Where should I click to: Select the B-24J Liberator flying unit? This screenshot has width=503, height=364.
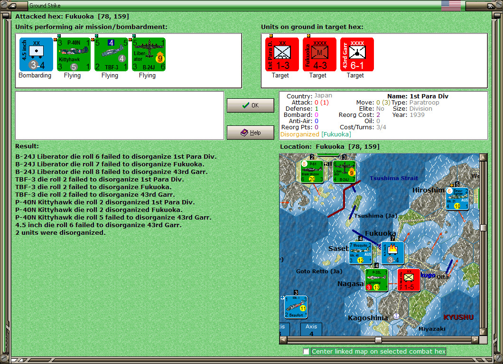149,54
